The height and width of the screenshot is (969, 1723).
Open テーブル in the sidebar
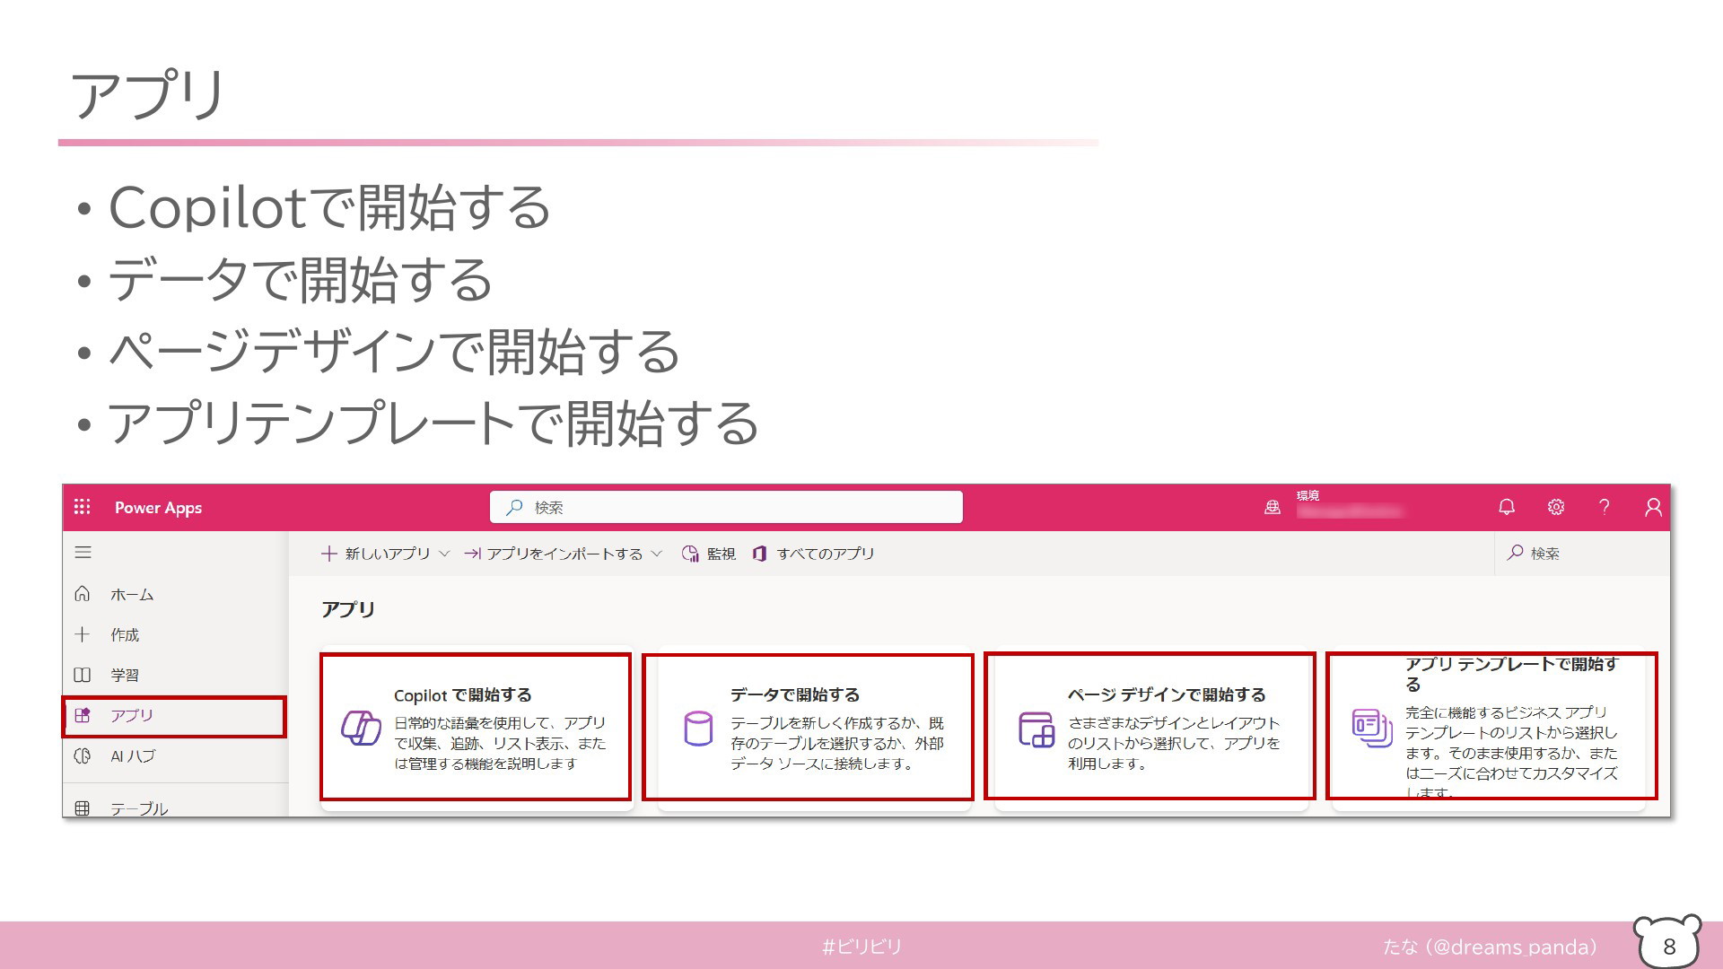point(175,807)
